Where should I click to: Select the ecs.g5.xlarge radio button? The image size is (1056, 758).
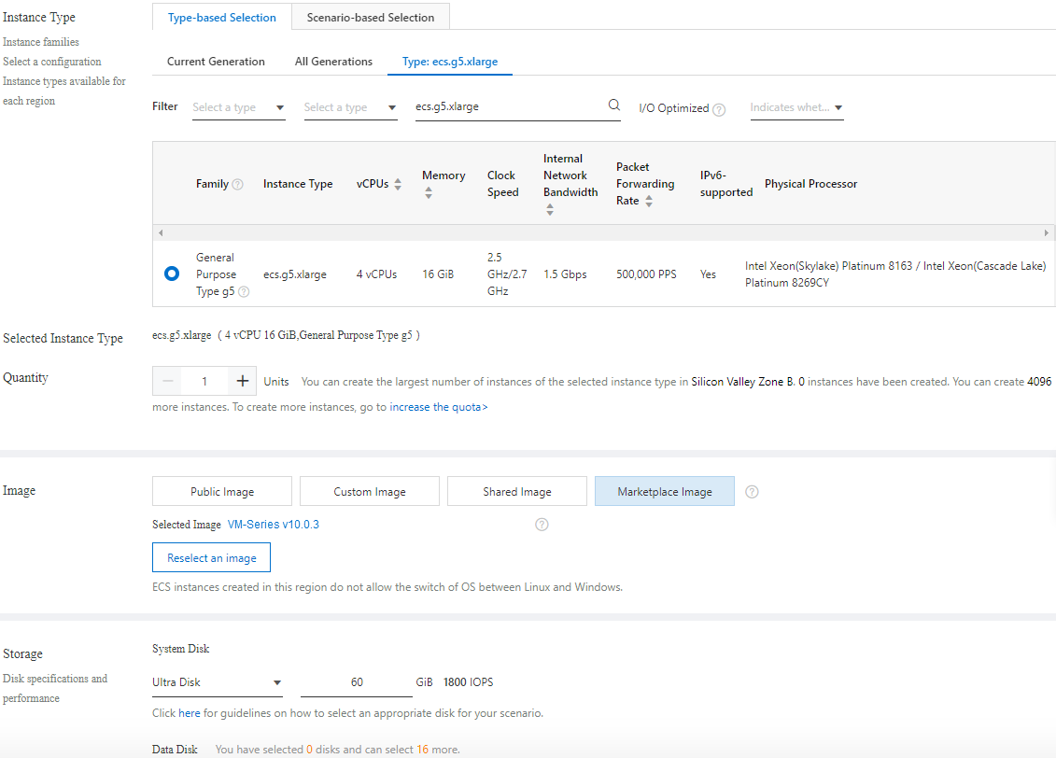pyautogui.click(x=172, y=274)
